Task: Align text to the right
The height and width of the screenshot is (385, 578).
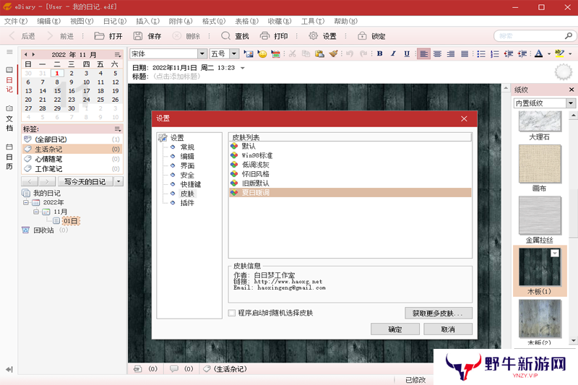Action: [451, 54]
